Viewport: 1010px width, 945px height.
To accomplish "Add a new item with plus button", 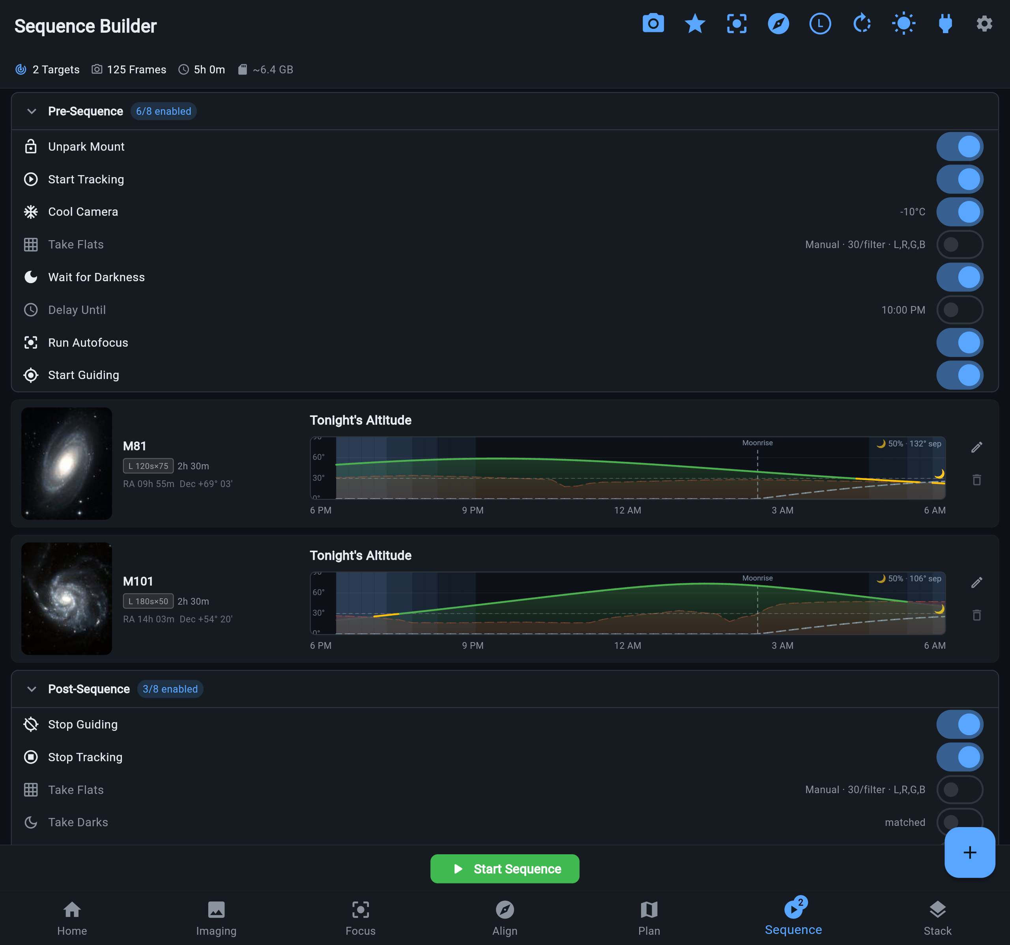I will coord(969,852).
